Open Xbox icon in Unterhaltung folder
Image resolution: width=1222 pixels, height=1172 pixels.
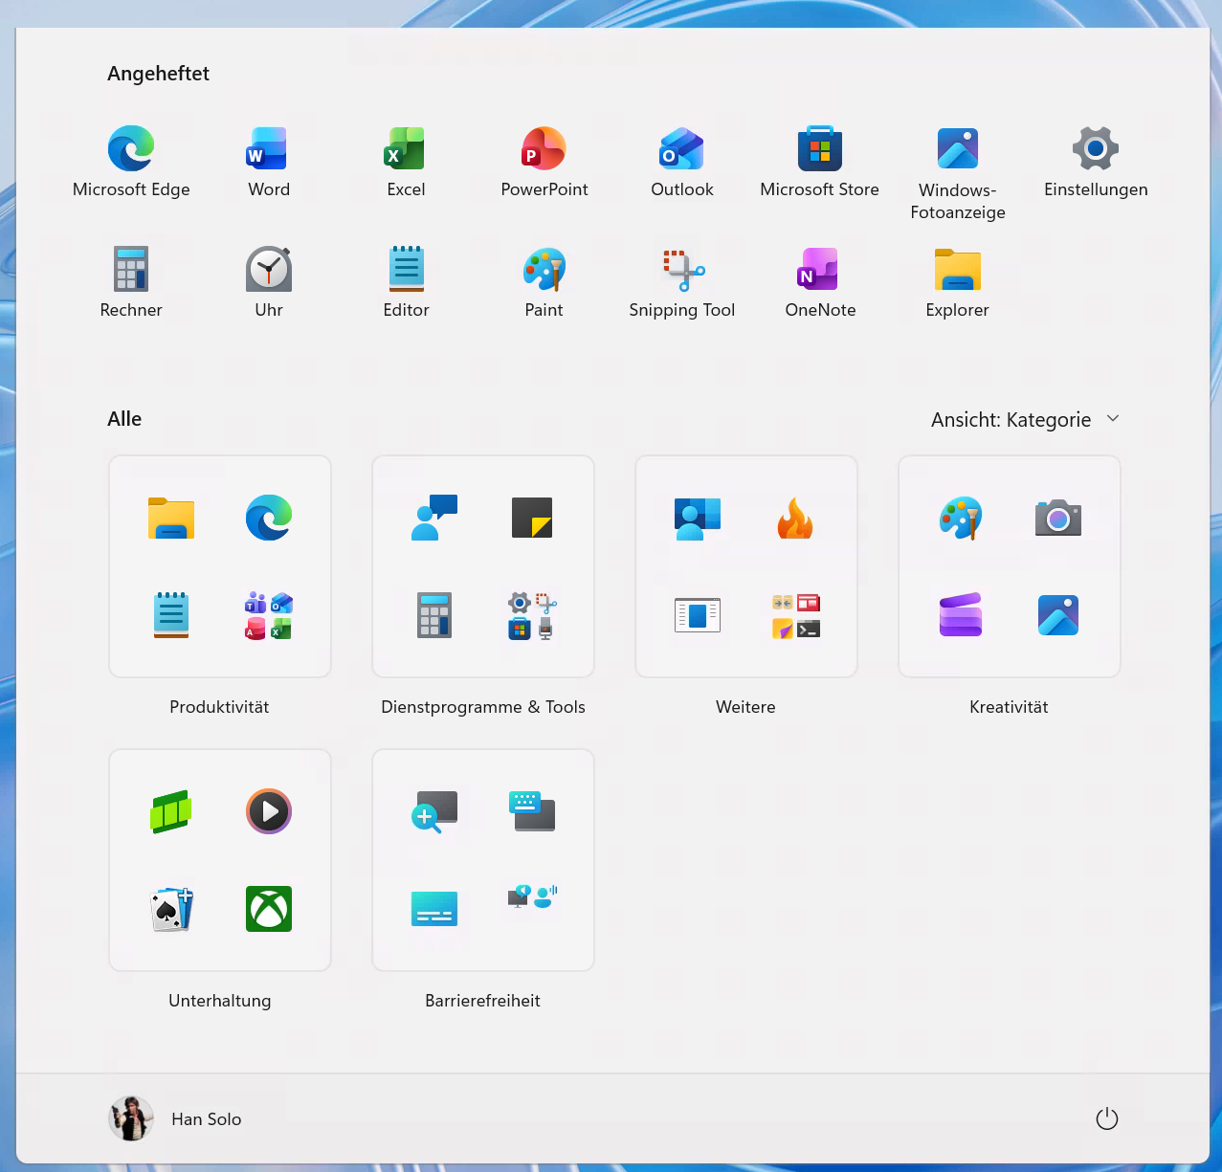click(269, 909)
